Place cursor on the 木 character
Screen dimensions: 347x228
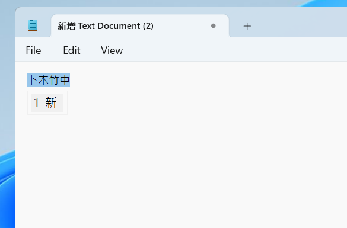point(43,80)
